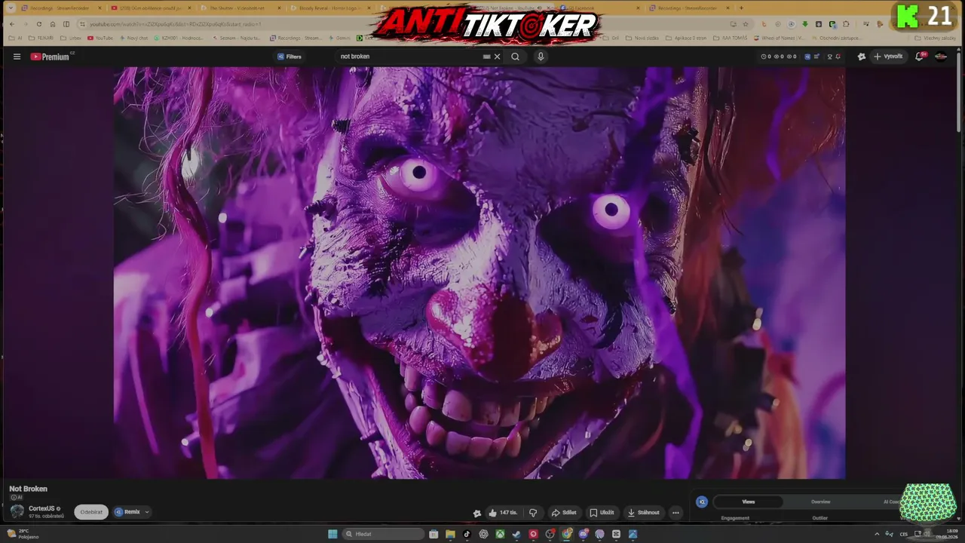965x543 pixels.
Task: Click the green download arrow extension
Action: point(806,24)
